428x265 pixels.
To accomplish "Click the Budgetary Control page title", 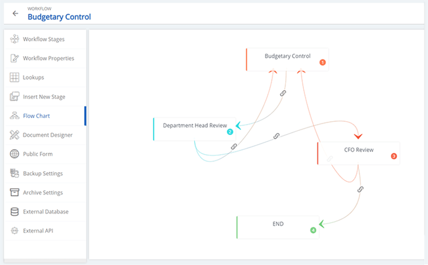I will click(x=59, y=17).
